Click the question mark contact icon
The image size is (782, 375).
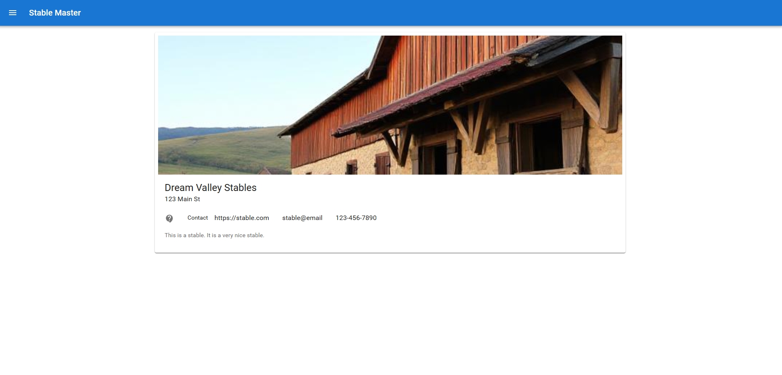coord(169,218)
